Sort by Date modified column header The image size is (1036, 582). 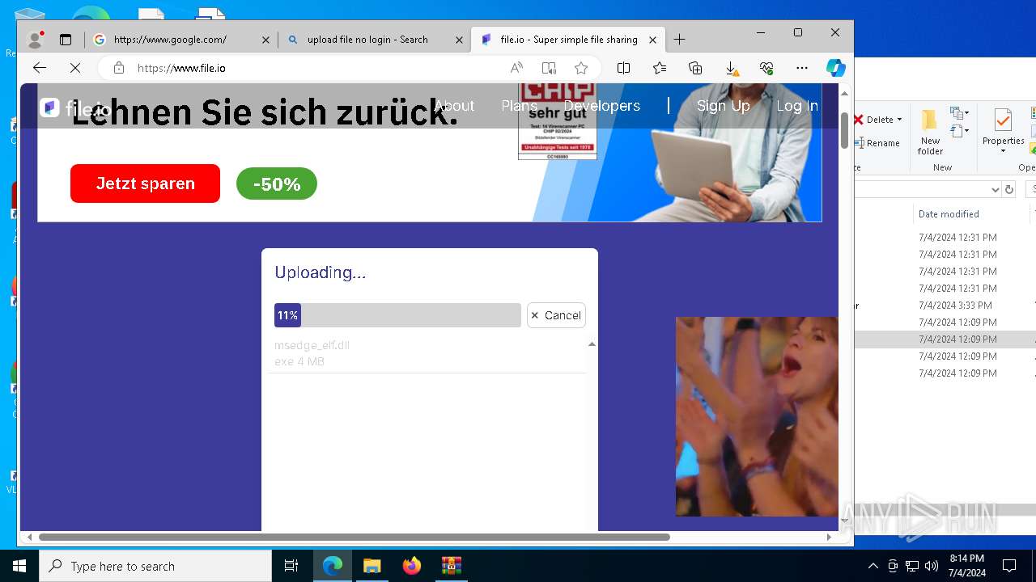(949, 214)
